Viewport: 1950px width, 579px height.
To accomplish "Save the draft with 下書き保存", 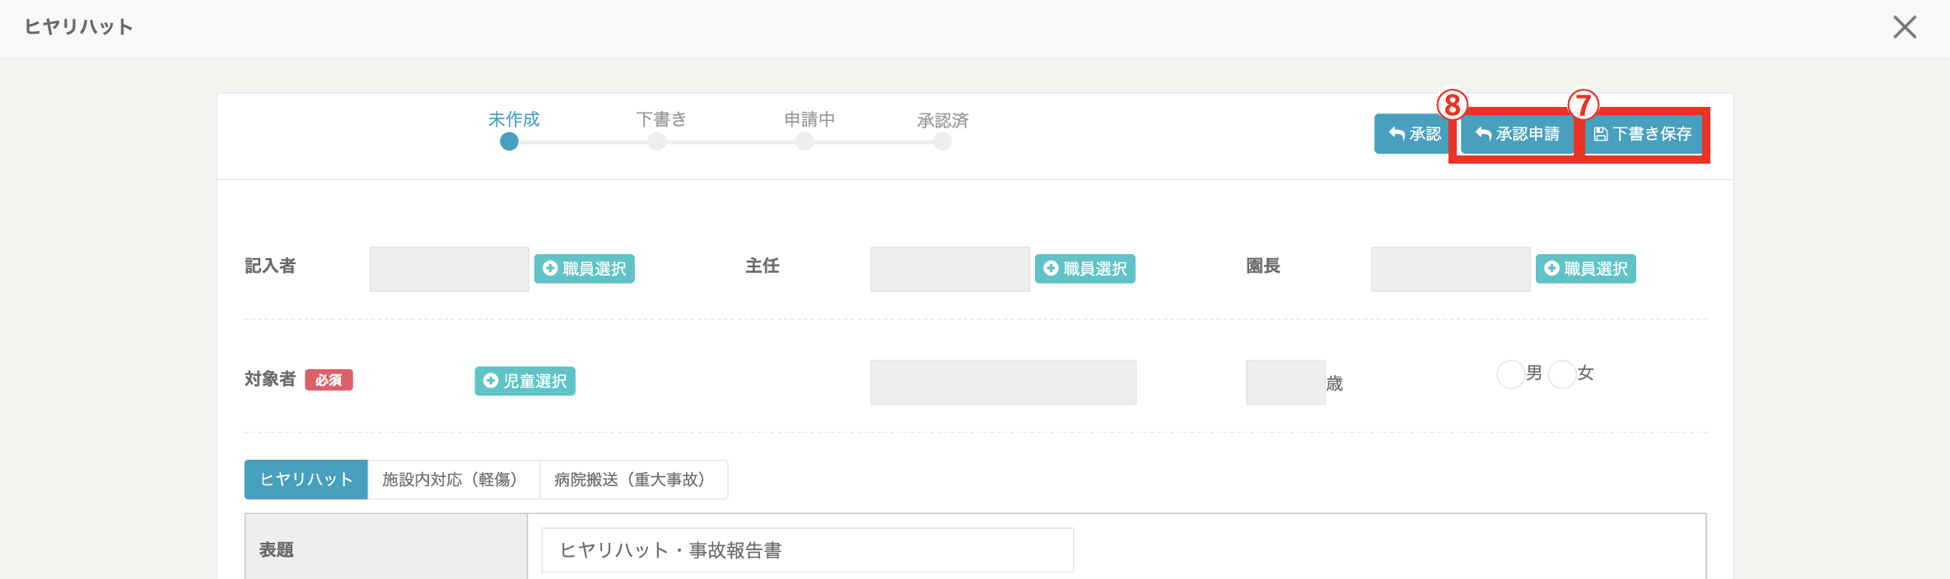I will (x=1643, y=134).
